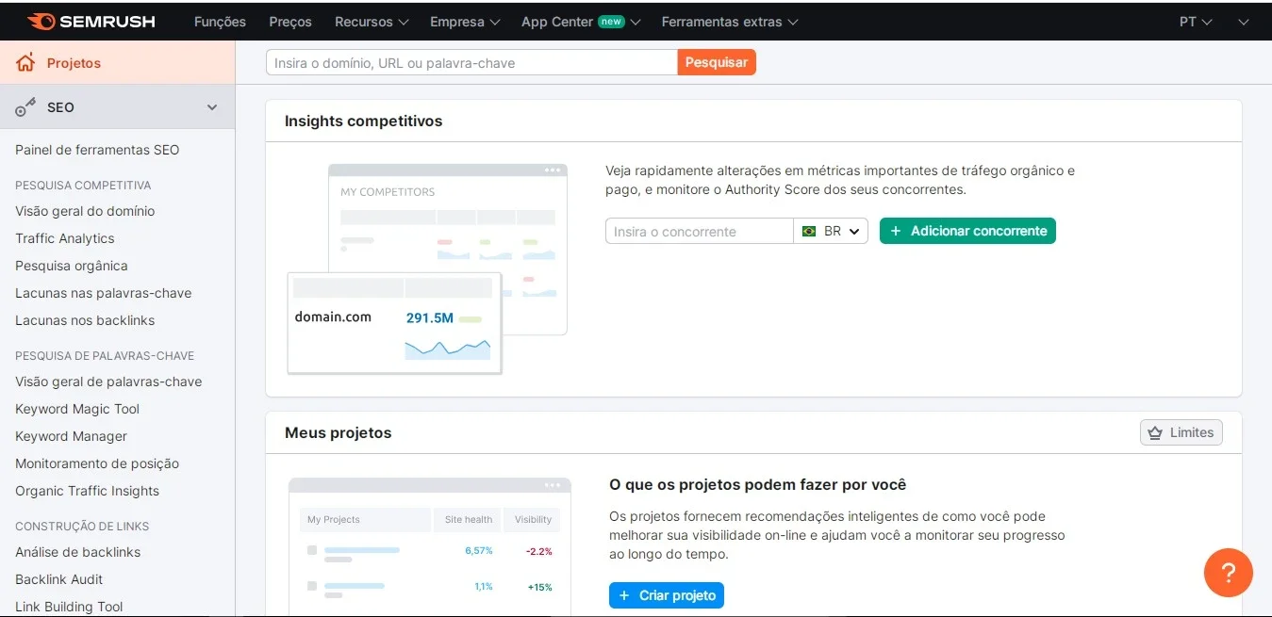Open Visão geral de palavras-chave
Viewport: 1272px width, 617px height.
coord(108,382)
